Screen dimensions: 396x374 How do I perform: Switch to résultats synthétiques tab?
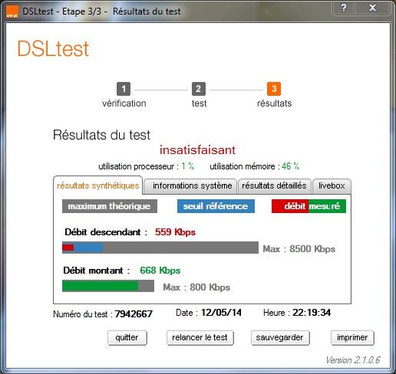click(98, 185)
